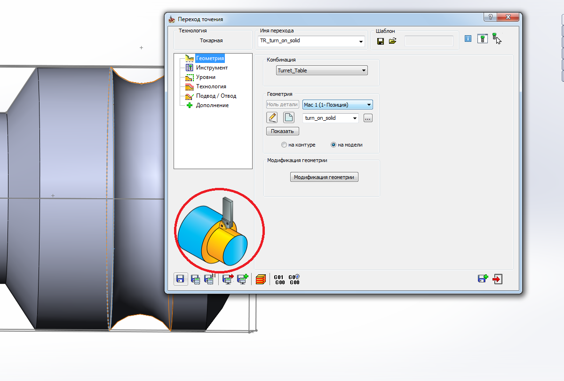Load a template using the open folder icon
Viewport: 564px width, 381px height.
tap(392, 41)
